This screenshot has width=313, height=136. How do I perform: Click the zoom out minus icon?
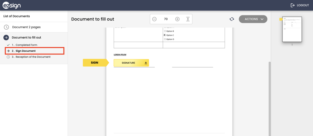[154, 19]
